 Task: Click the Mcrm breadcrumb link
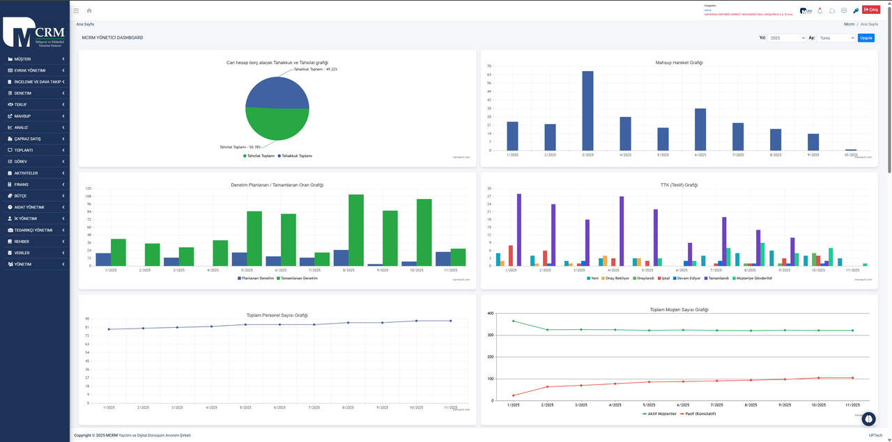click(849, 24)
